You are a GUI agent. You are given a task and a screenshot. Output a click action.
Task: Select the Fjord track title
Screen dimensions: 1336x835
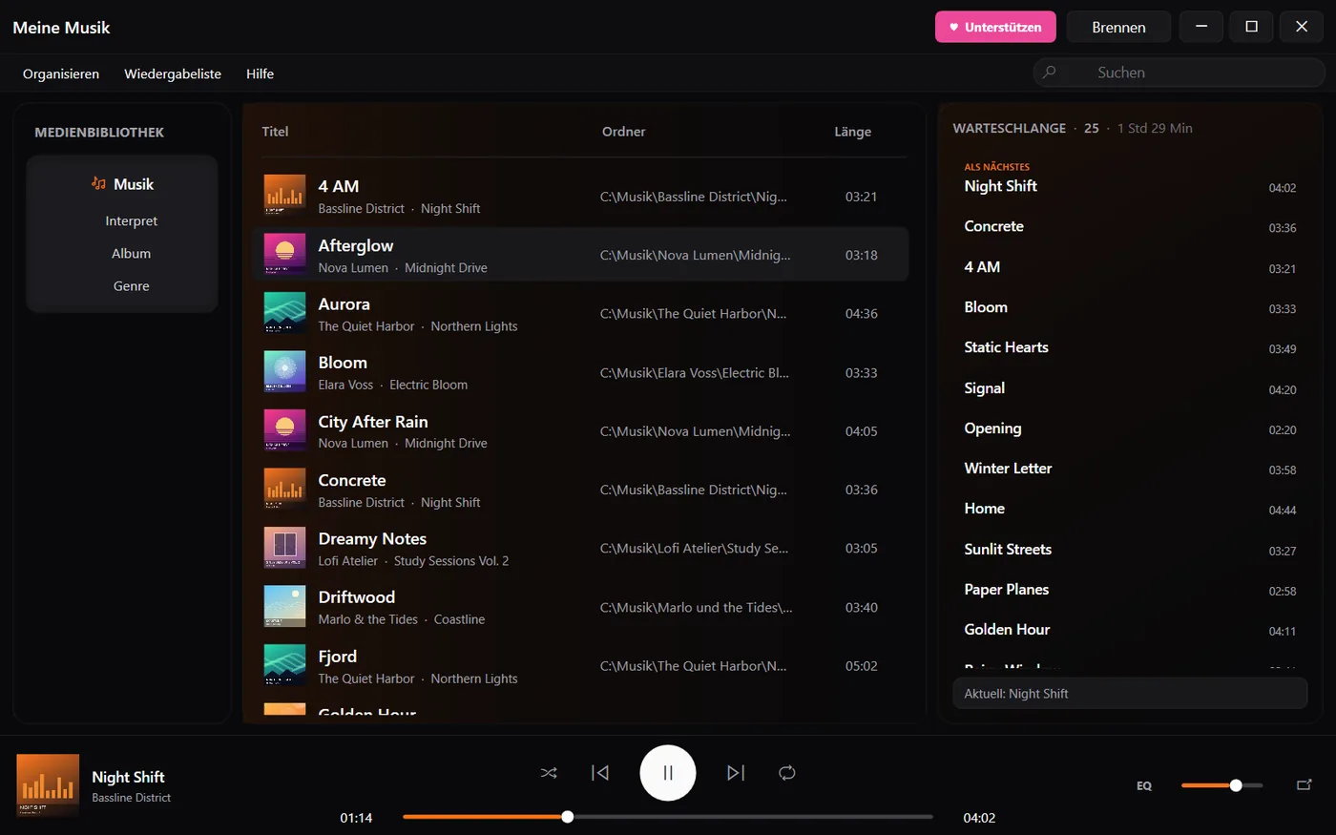338,657
